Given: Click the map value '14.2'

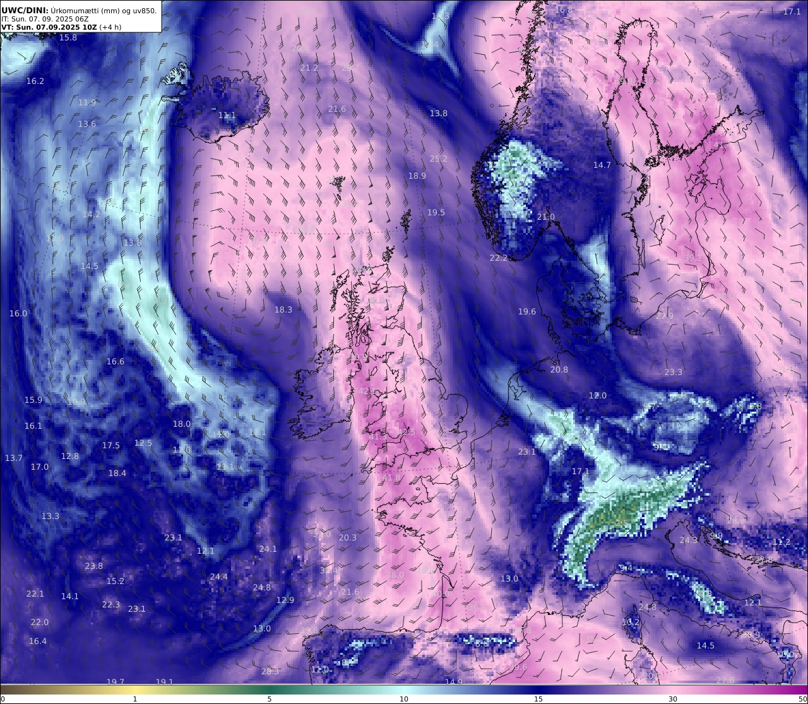Looking at the screenshot, I should tap(92, 215).
